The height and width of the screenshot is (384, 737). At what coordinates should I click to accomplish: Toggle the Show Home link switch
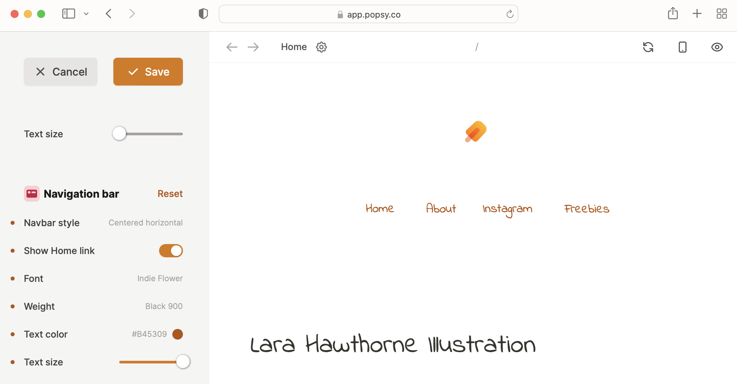pyautogui.click(x=171, y=251)
